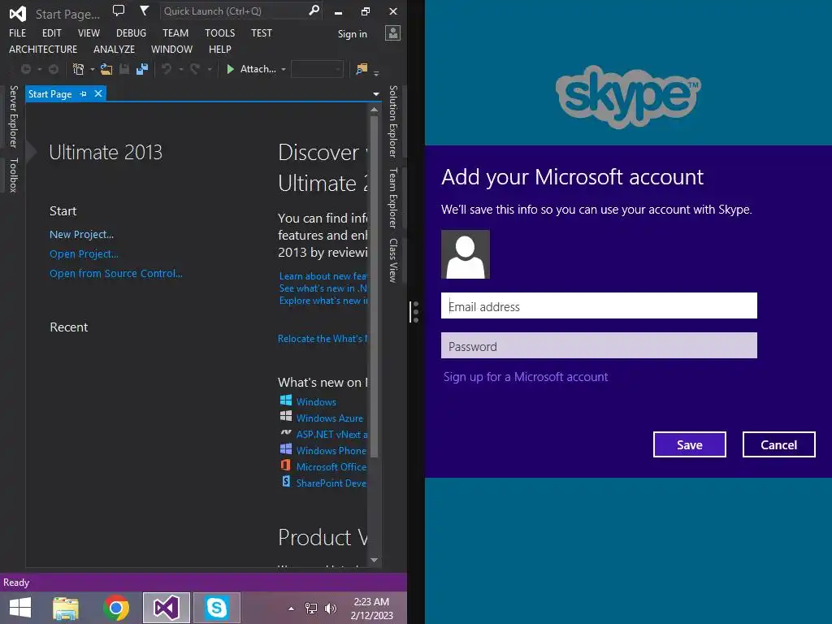Click Sign up for a Microsoft account
832x624 pixels.
pyautogui.click(x=526, y=377)
